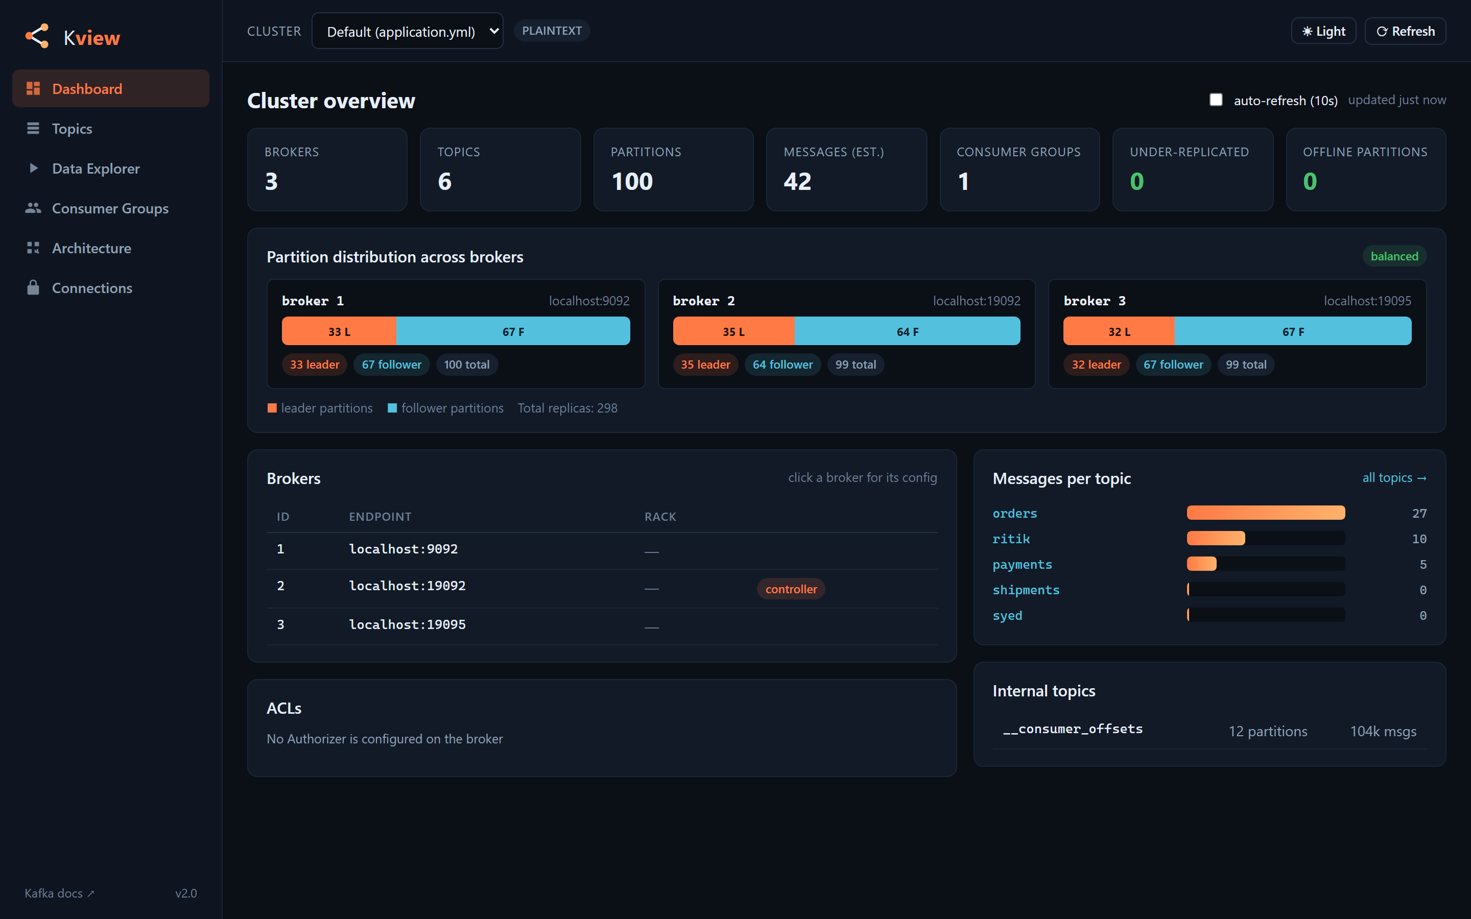Go to Topics in the sidebar
1471x919 pixels.
click(111, 128)
